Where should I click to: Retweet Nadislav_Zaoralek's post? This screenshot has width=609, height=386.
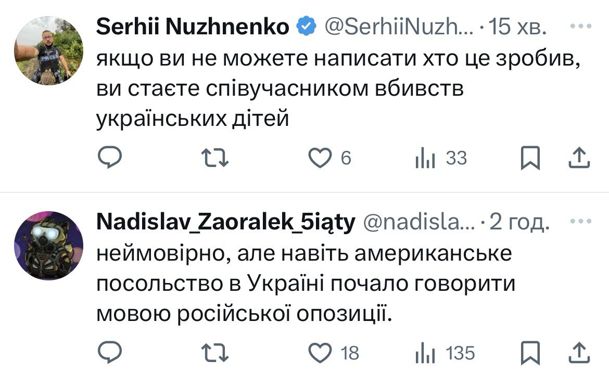[x=215, y=353]
